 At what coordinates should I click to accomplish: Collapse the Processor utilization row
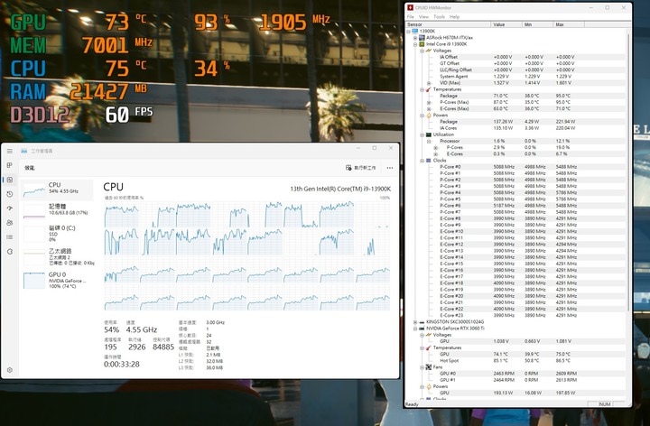pos(429,142)
